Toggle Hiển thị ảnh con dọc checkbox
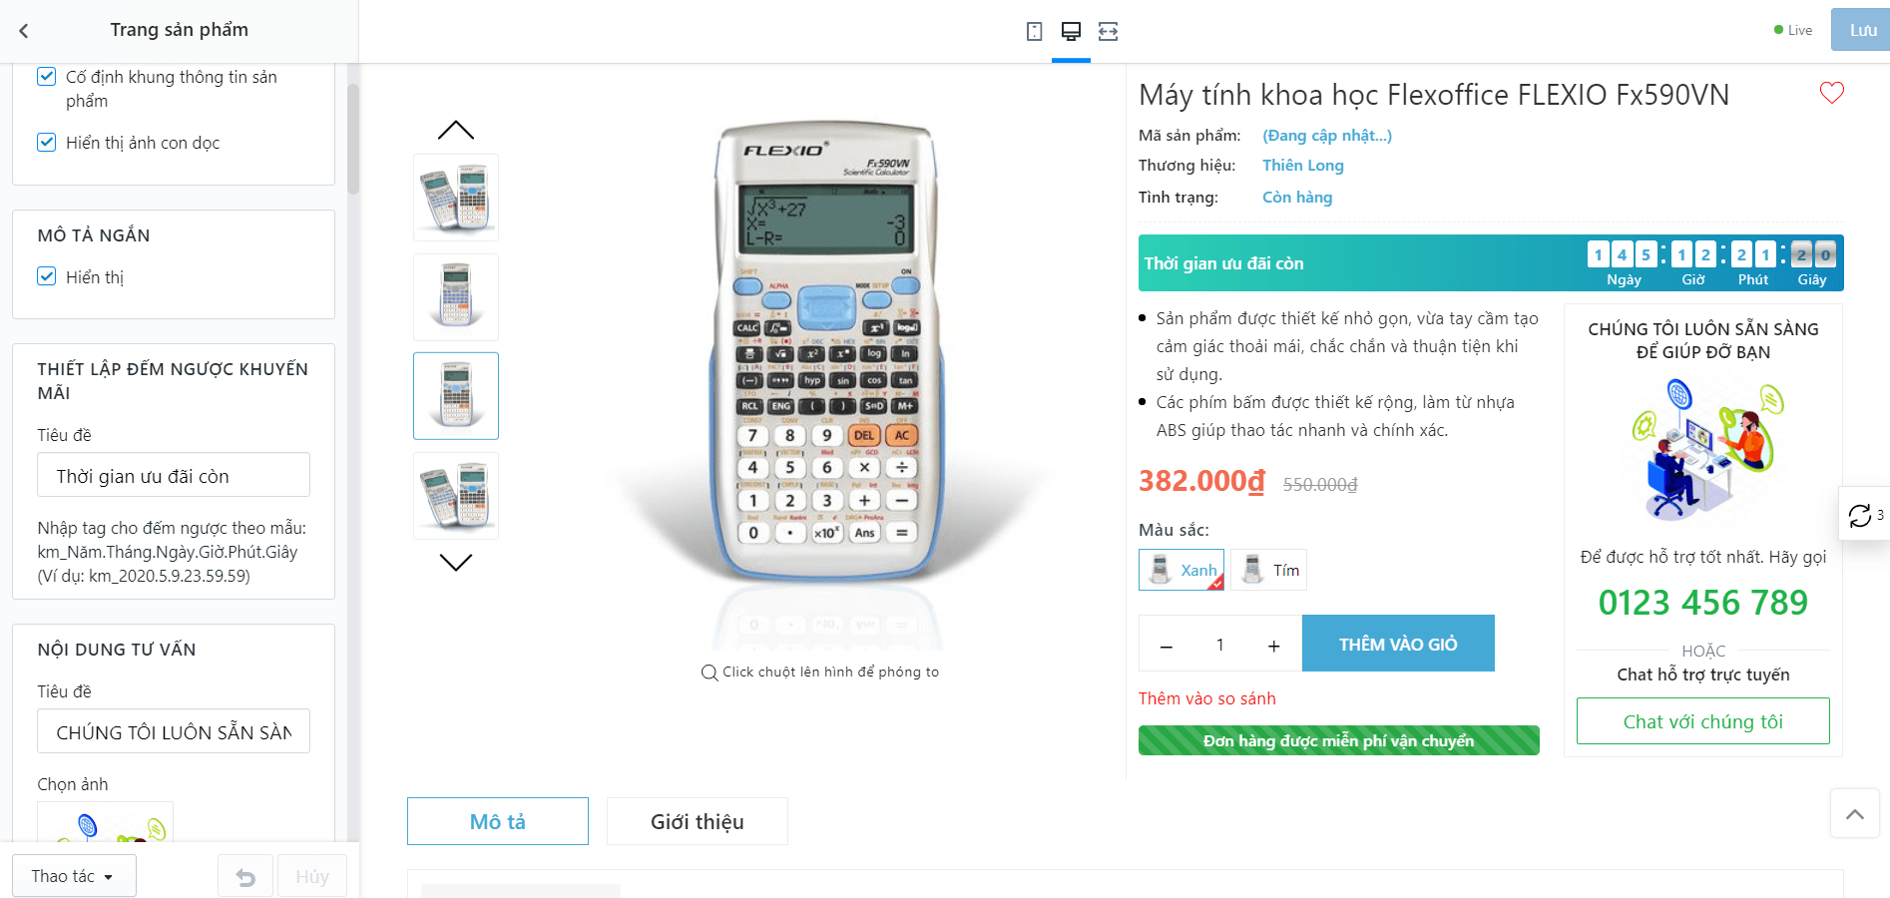The width and height of the screenshot is (1890, 898). tap(47, 143)
